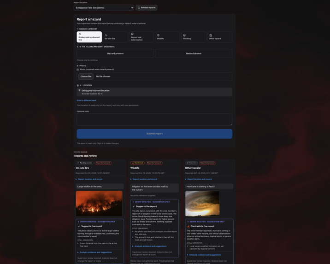
Task: Click the 'Reports and review' heading
Action: (x=85, y=156)
